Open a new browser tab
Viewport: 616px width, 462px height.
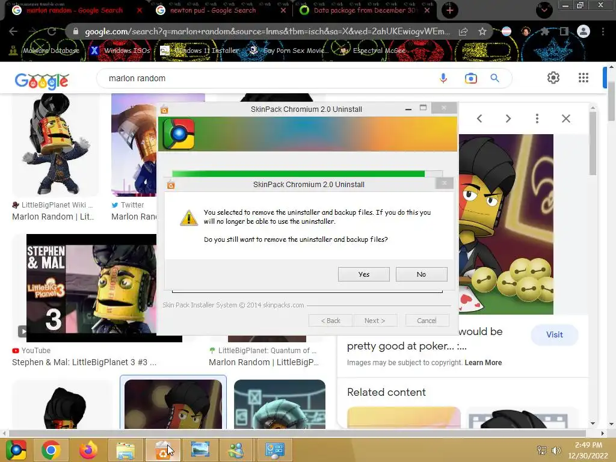click(x=450, y=11)
